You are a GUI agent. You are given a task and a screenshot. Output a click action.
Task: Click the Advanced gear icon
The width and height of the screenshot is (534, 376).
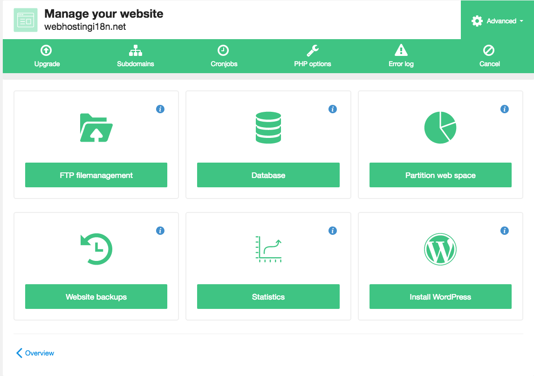point(477,21)
